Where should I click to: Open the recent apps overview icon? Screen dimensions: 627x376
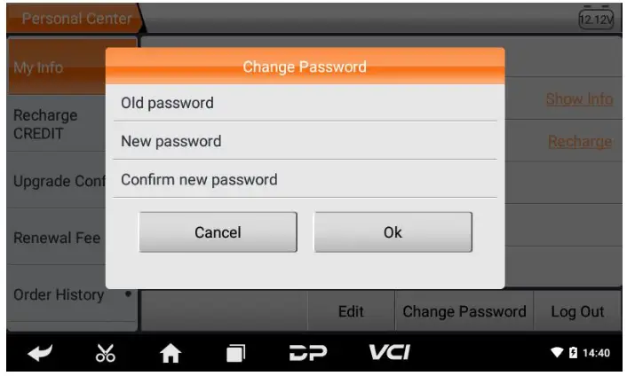pos(235,353)
